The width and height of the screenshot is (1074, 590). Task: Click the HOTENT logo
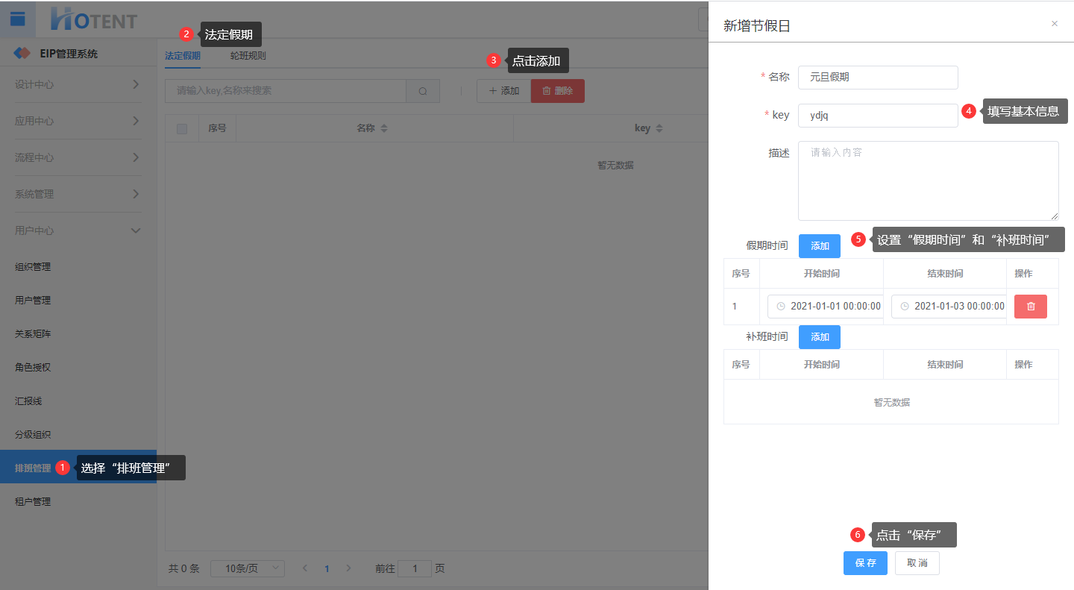click(94, 19)
